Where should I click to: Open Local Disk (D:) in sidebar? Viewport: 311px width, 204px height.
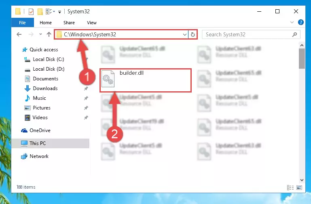point(49,69)
